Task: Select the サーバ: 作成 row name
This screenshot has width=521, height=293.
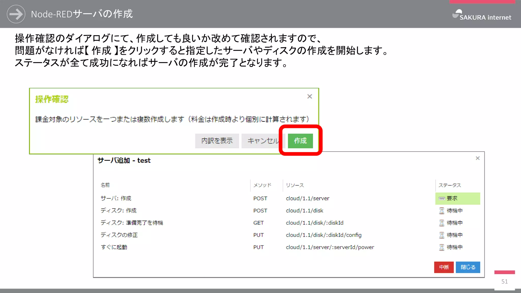Action: (116, 198)
